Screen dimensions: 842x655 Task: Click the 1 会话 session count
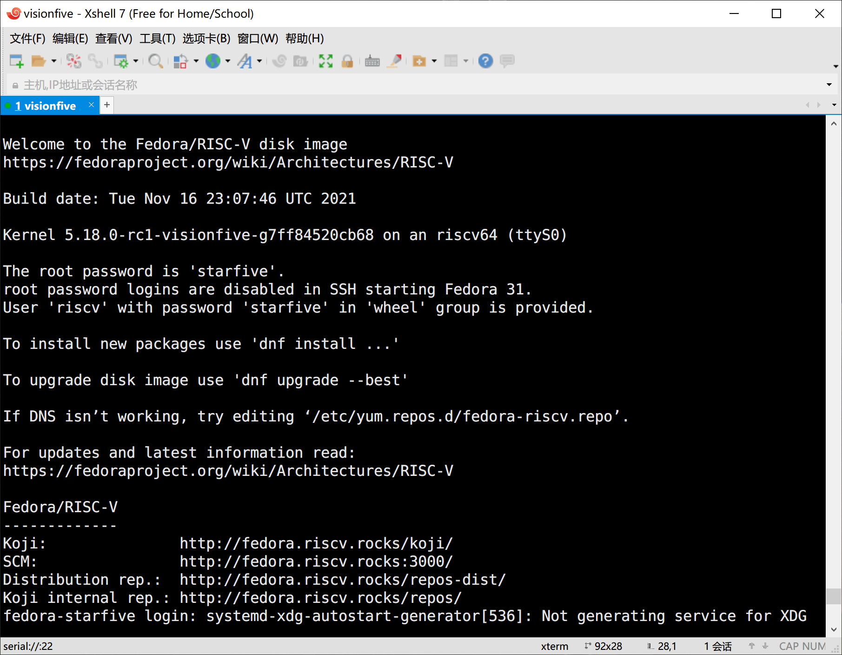(718, 646)
